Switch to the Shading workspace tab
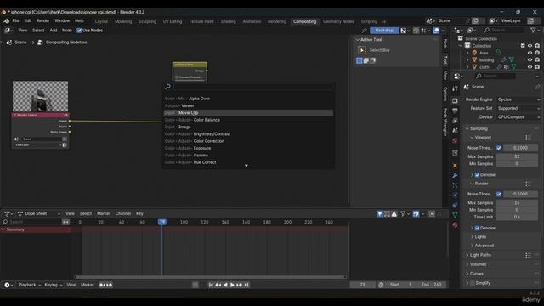Screen dimensions: 544x306 click(228, 21)
